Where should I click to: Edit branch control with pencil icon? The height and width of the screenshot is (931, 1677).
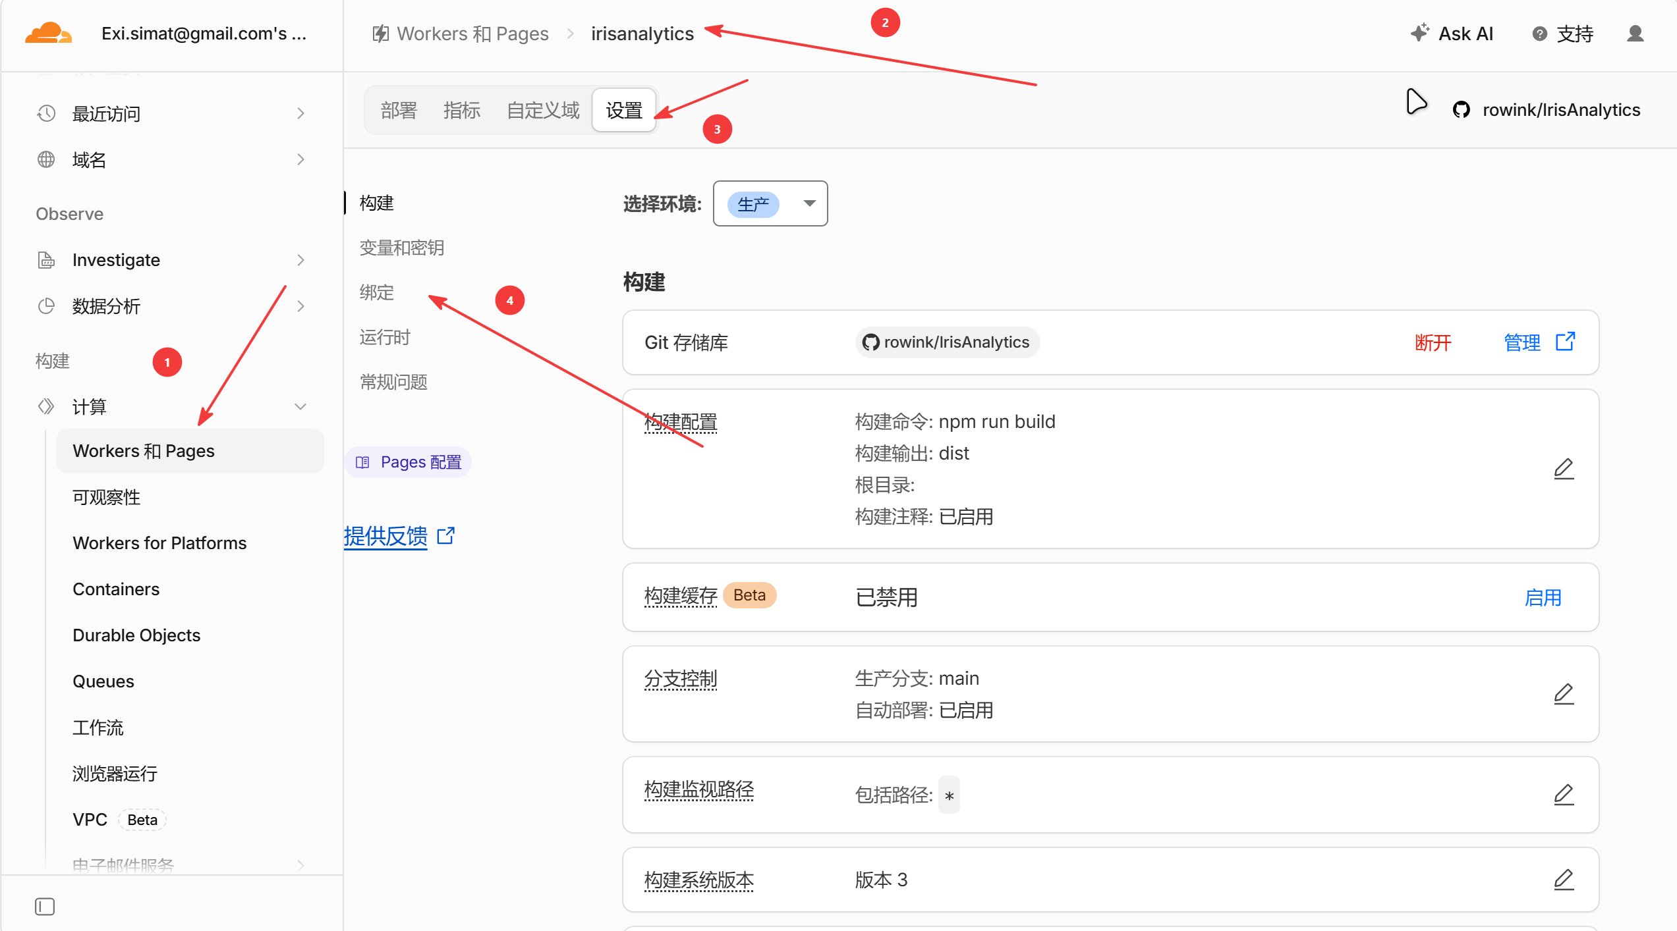(1564, 694)
